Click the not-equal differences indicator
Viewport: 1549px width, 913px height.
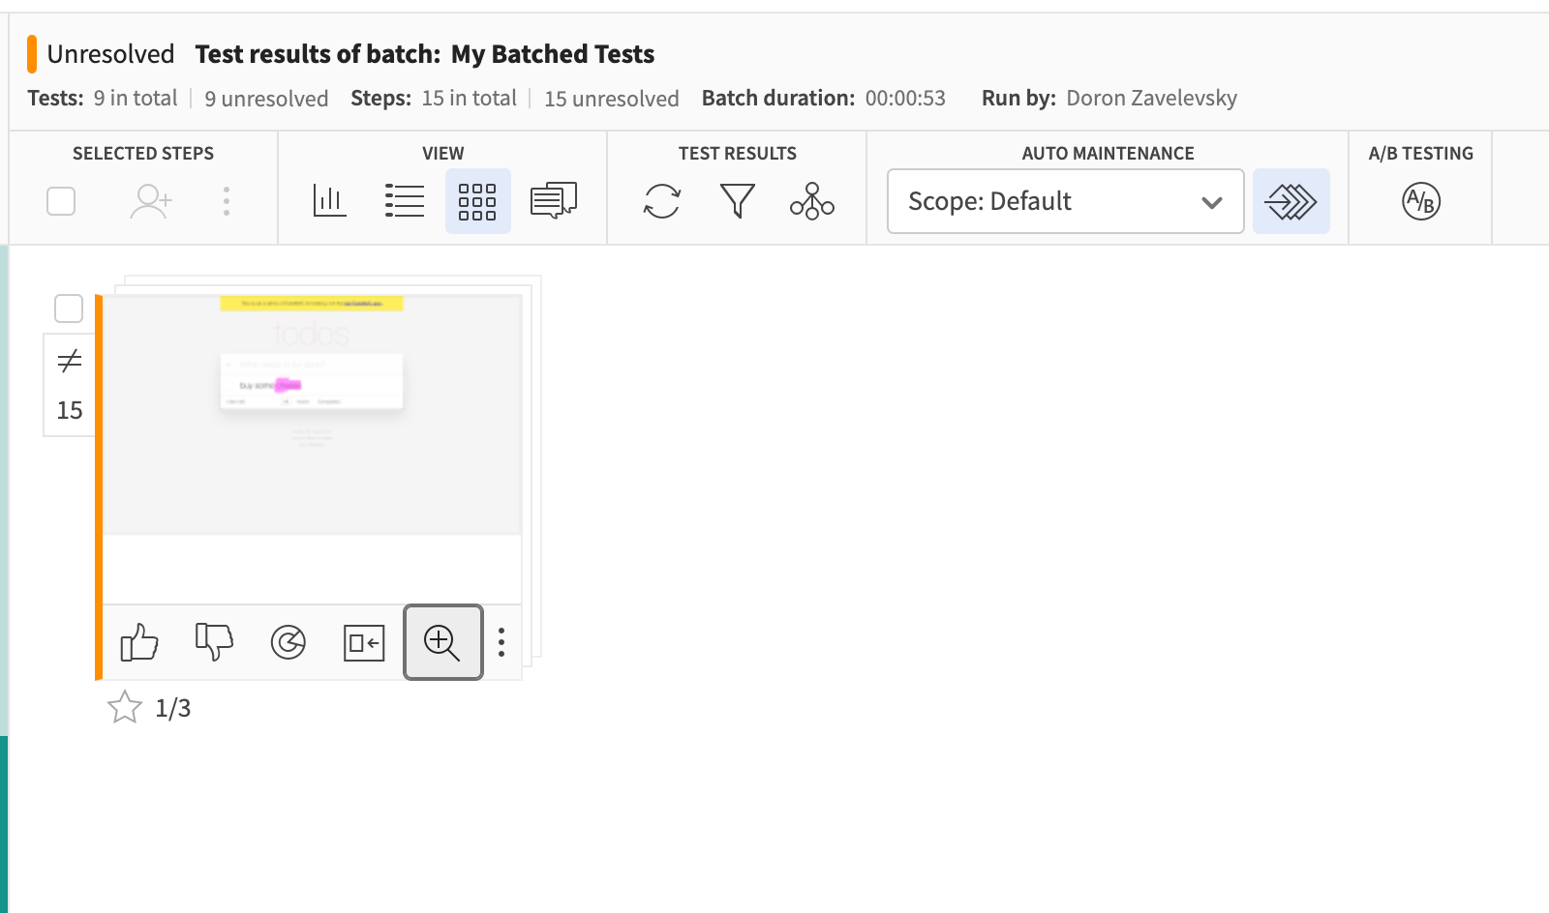70,362
